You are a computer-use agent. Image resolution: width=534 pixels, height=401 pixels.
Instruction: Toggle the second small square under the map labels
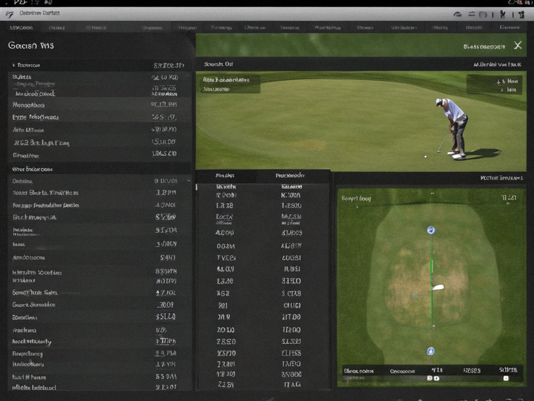[x=436, y=378]
